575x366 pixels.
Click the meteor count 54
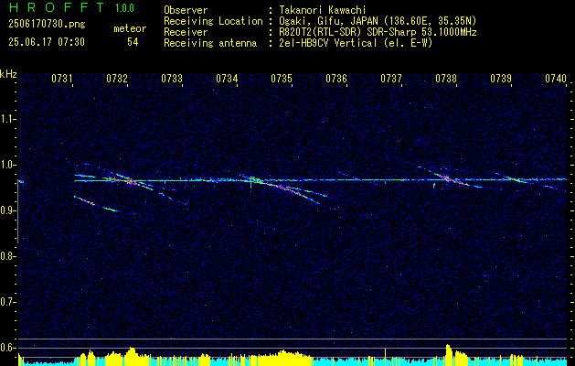133,42
